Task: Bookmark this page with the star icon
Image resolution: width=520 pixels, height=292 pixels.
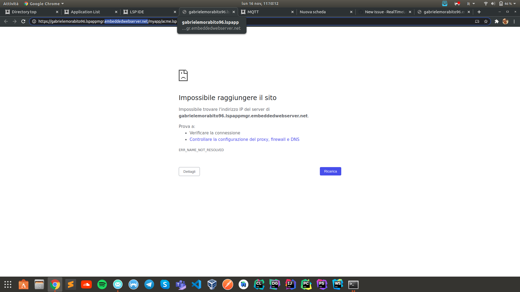Action: pyautogui.click(x=486, y=21)
